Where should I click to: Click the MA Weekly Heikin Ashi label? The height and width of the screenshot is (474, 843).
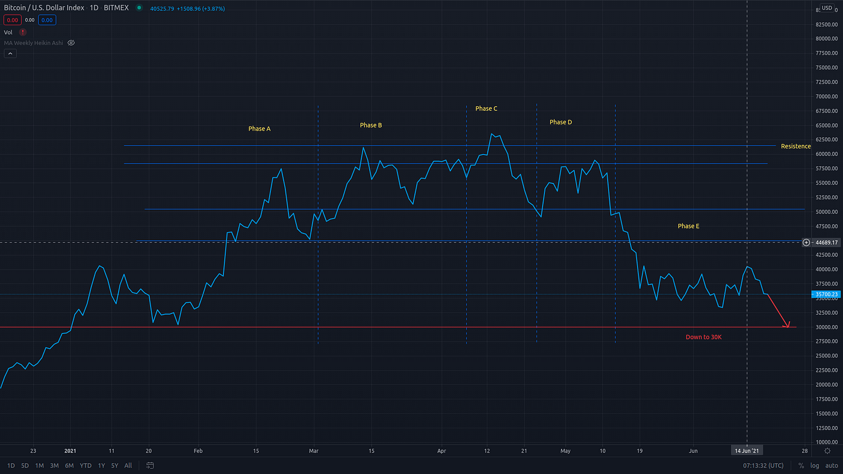pyautogui.click(x=34, y=43)
